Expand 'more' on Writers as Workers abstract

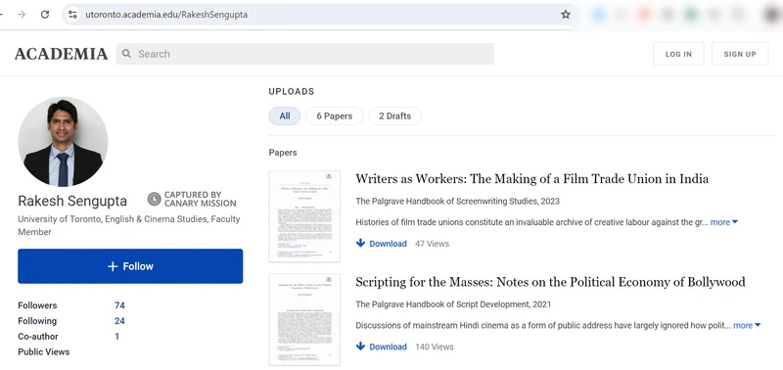(x=724, y=222)
